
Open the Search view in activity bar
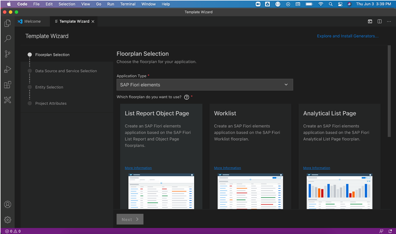coord(8,38)
